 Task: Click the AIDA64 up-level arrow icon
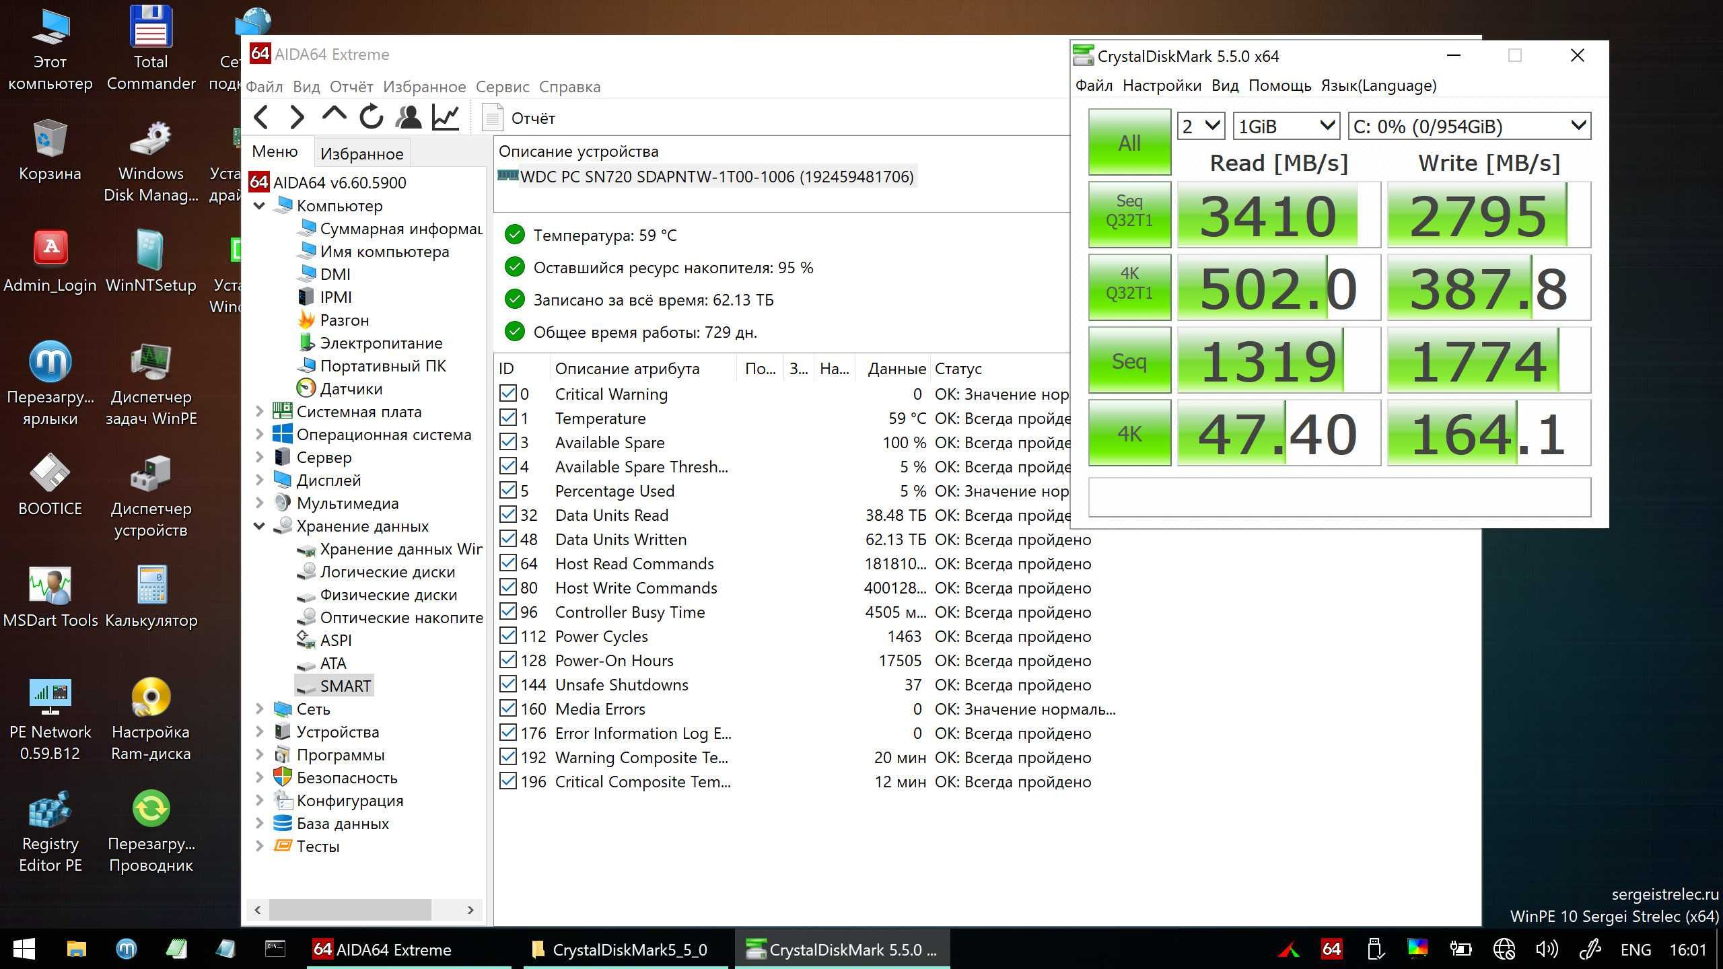pos(334,116)
